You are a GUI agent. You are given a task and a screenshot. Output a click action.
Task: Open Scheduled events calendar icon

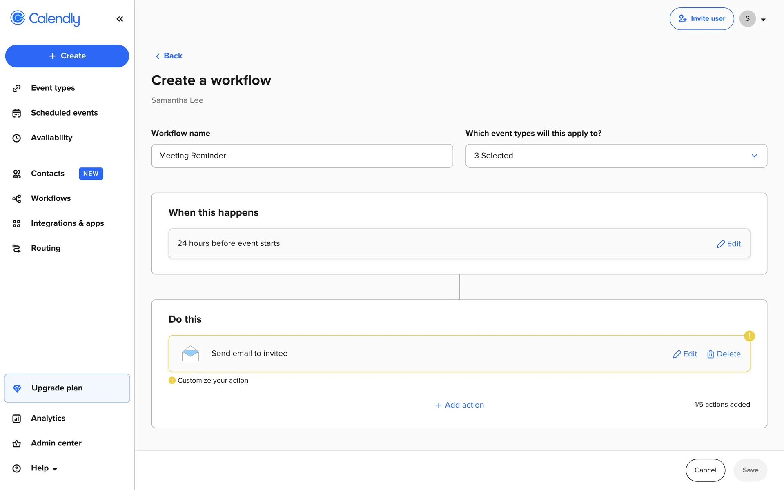point(16,113)
